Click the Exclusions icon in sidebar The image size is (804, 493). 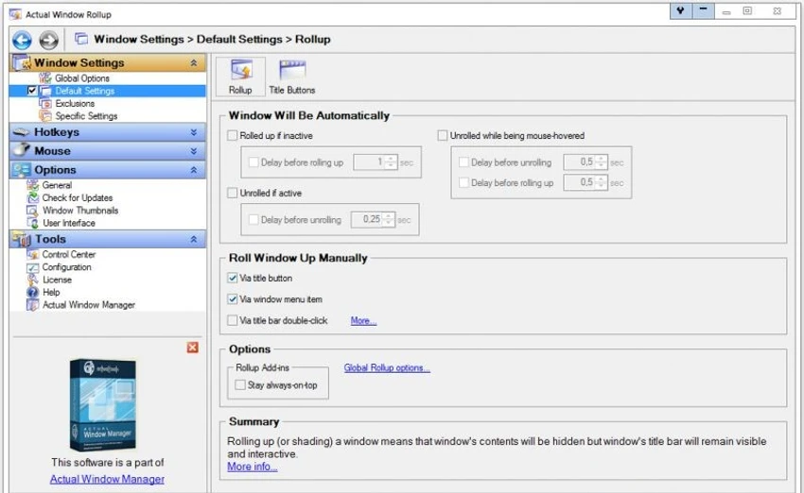pyautogui.click(x=45, y=103)
